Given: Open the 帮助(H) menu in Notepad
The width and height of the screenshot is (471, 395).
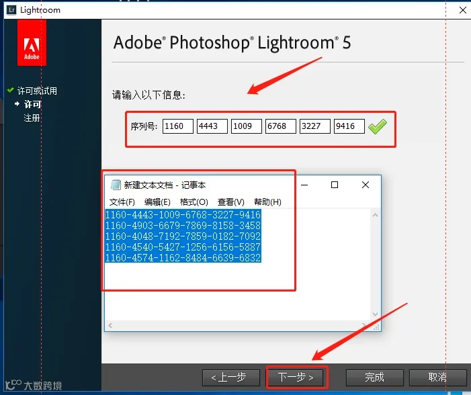Looking at the screenshot, I should 267,202.
